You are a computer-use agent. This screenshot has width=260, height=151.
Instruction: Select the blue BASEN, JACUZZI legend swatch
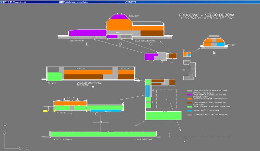[190, 111]
